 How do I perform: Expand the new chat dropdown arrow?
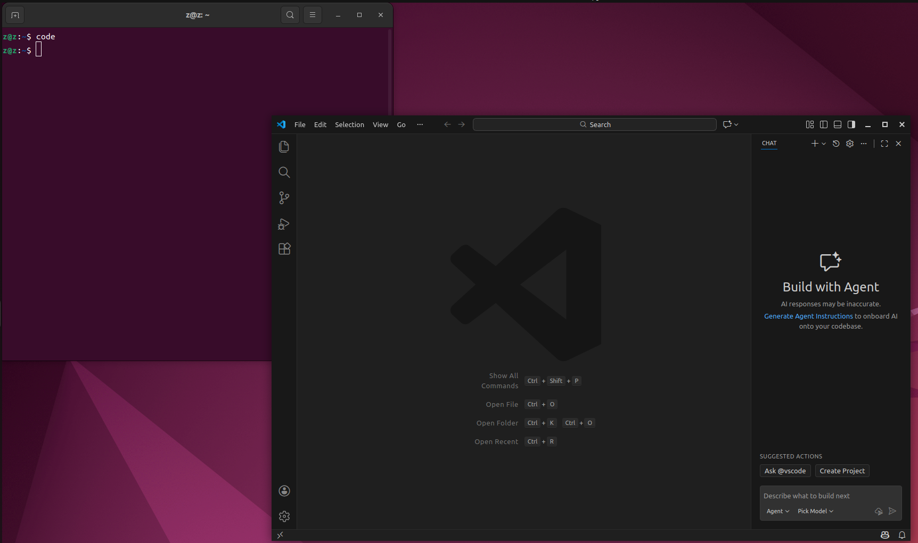click(824, 144)
